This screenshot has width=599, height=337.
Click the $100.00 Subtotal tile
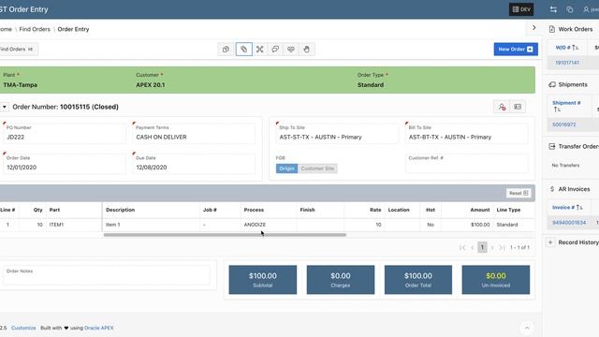coord(263,280)
